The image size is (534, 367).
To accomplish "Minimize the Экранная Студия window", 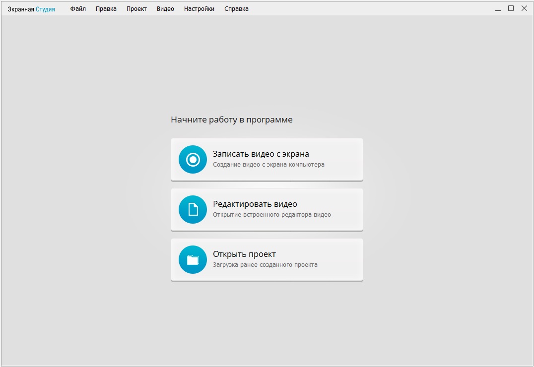I will (498, 9).
